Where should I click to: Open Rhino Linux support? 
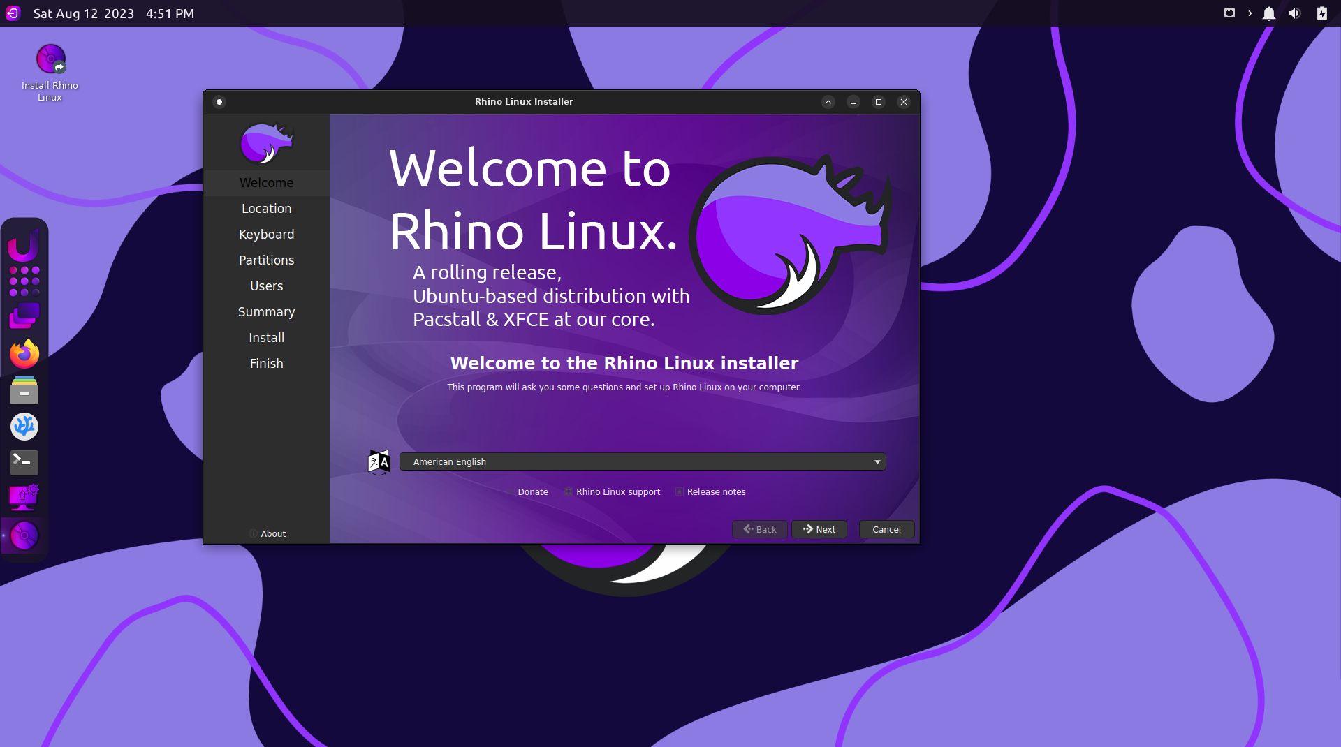[x=613, y=491]
